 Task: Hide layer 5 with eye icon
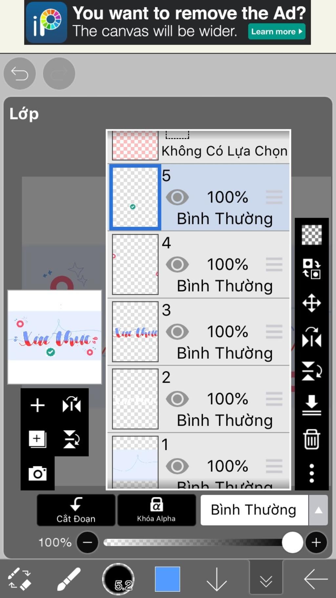click(x=177, y=197)
